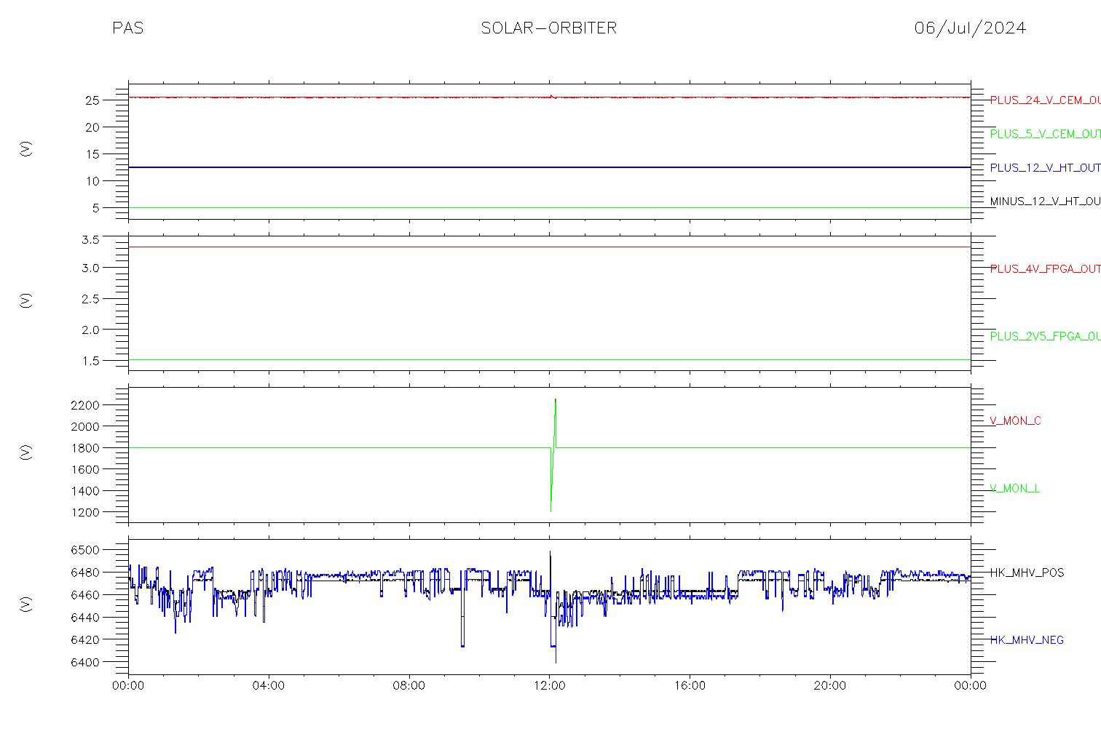1101x742 pixels.
Task: Click the 04:00 time axis label
Action: click(269, 686)
